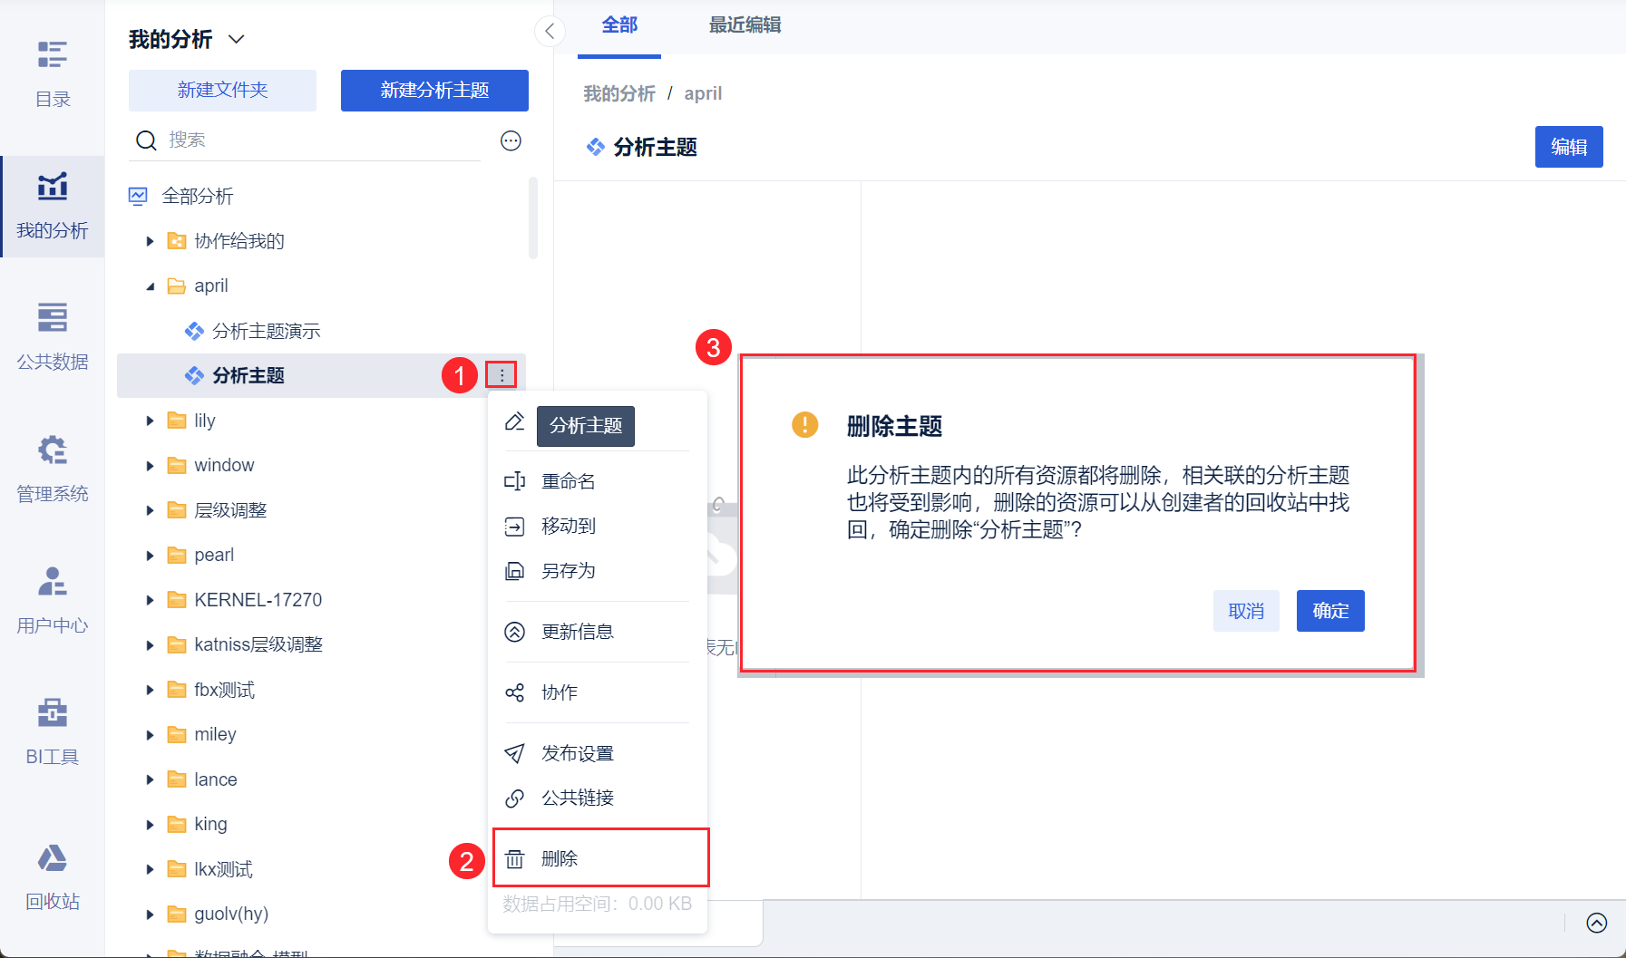Click the tree panel vertical scrollbar

point(533,218)
